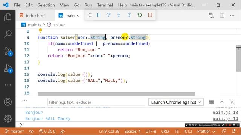
Task: Open the Terminal menu
Action: tap(105, 5)
